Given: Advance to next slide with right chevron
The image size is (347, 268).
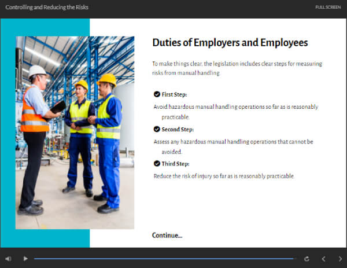Looking at the screenshot, I should coord(341,259).
